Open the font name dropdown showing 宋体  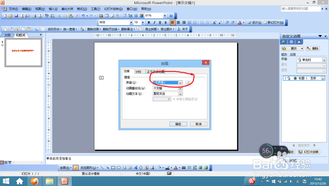(x=131, y=22)
